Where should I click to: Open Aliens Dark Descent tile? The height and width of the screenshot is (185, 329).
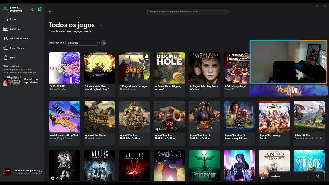99,166
